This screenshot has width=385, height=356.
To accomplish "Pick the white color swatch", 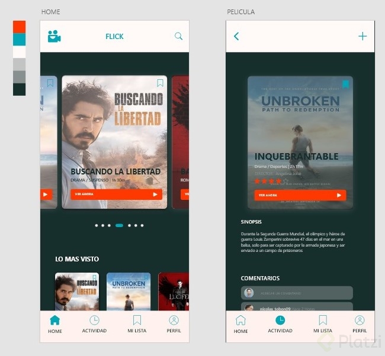I will [19, 52].
